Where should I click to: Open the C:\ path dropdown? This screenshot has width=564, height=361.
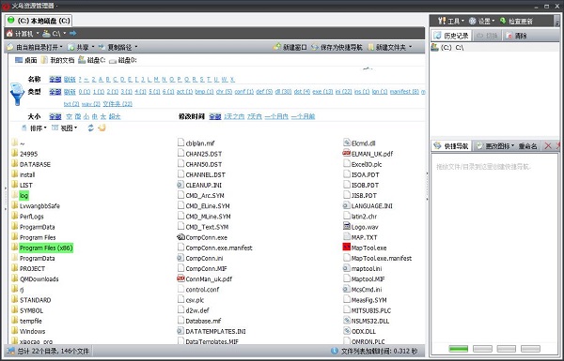(65, 34)
